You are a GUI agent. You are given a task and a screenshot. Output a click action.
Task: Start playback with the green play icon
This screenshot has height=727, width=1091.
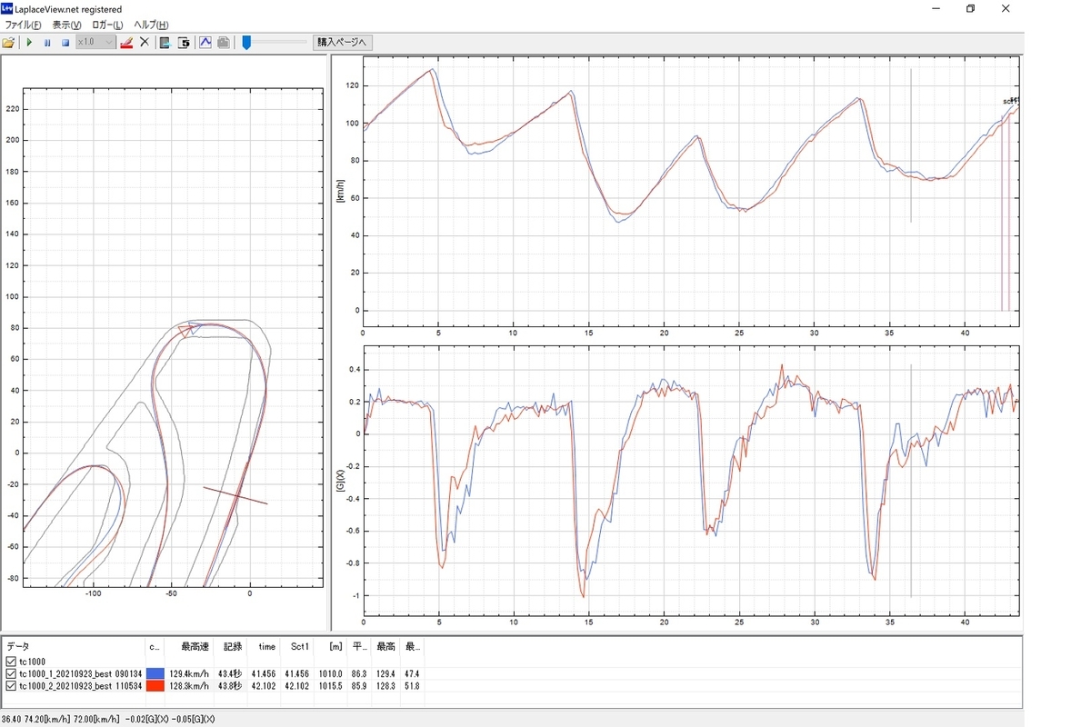pyautogui.click(x=29, y=42)
